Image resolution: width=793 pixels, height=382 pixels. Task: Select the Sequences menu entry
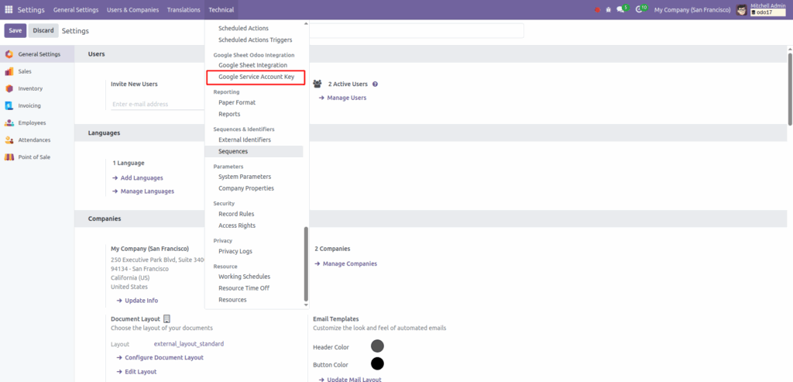[x=254, y=151]
